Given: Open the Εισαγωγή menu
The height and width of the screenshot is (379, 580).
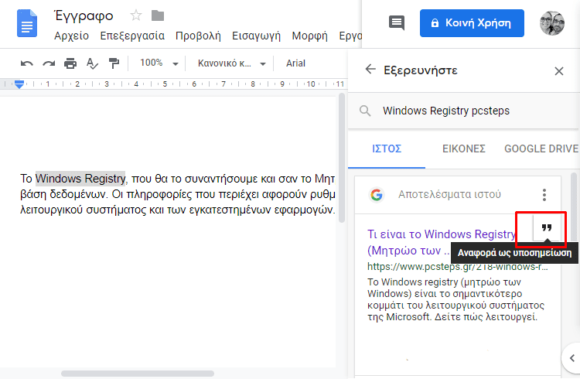Looking at the screenshot, I should (x=256, y=36).
